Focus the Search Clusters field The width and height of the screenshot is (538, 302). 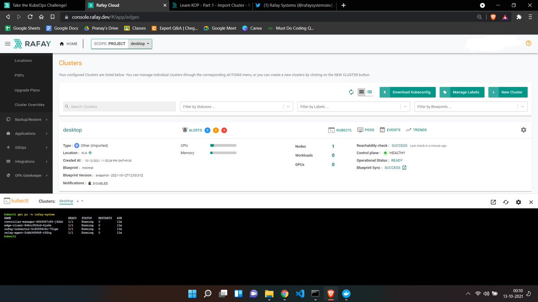point(119,106)
